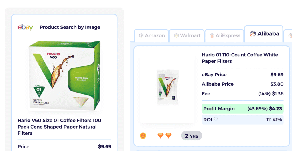Click the ROI help question mark
292x151 pixels.
click(x=216, y=119)
